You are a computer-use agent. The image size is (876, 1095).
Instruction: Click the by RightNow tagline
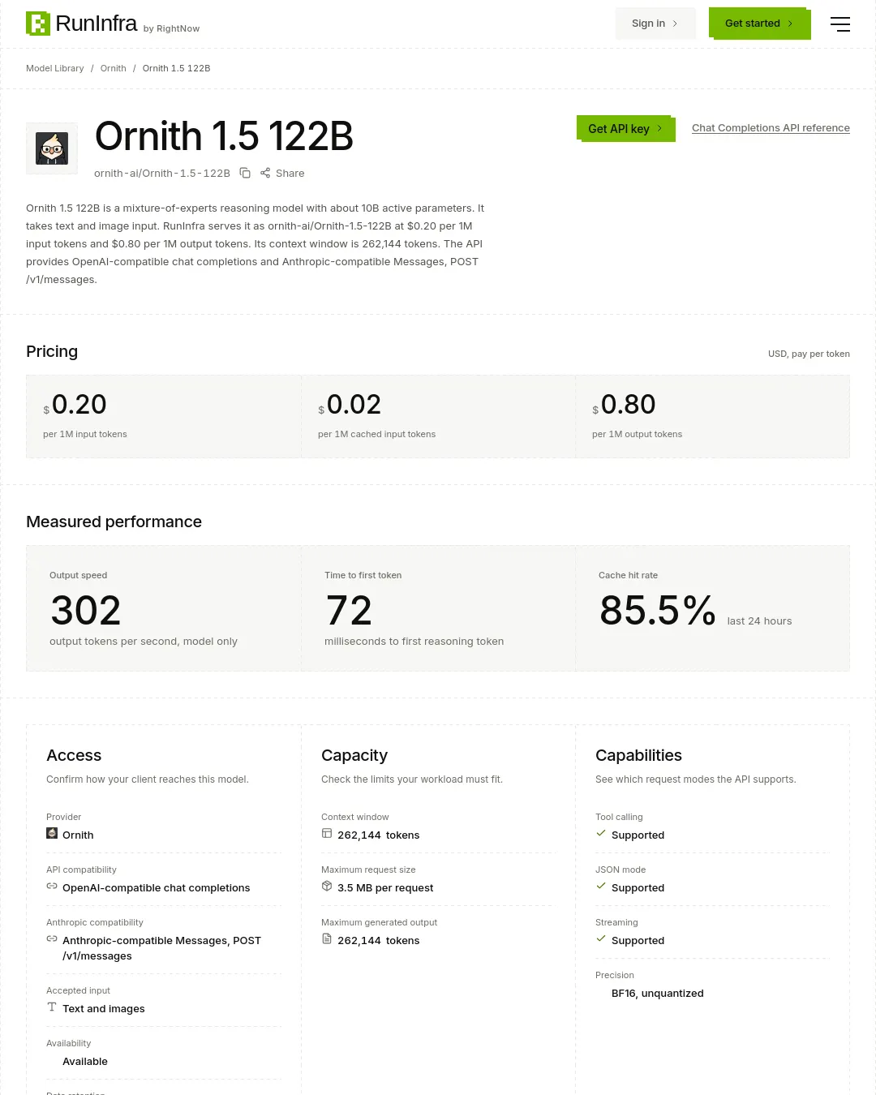(x=171, y=28)
